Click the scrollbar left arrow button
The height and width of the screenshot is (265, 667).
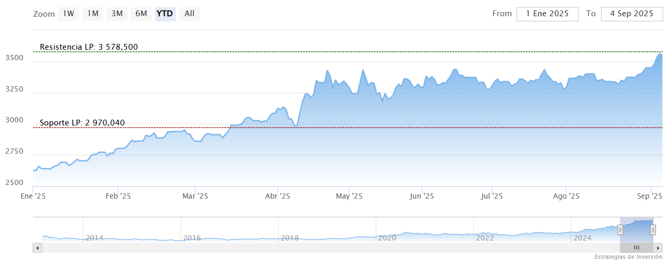click(x=37, y=248)
